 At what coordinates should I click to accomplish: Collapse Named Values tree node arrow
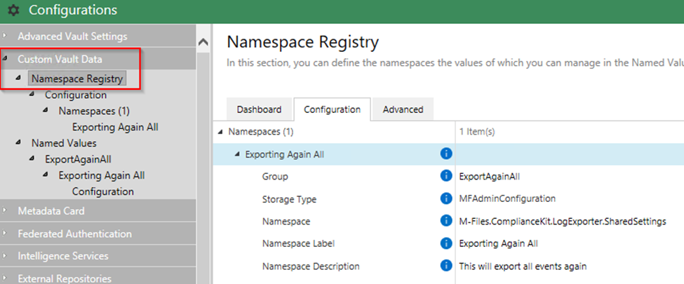[x=18, y=142]
